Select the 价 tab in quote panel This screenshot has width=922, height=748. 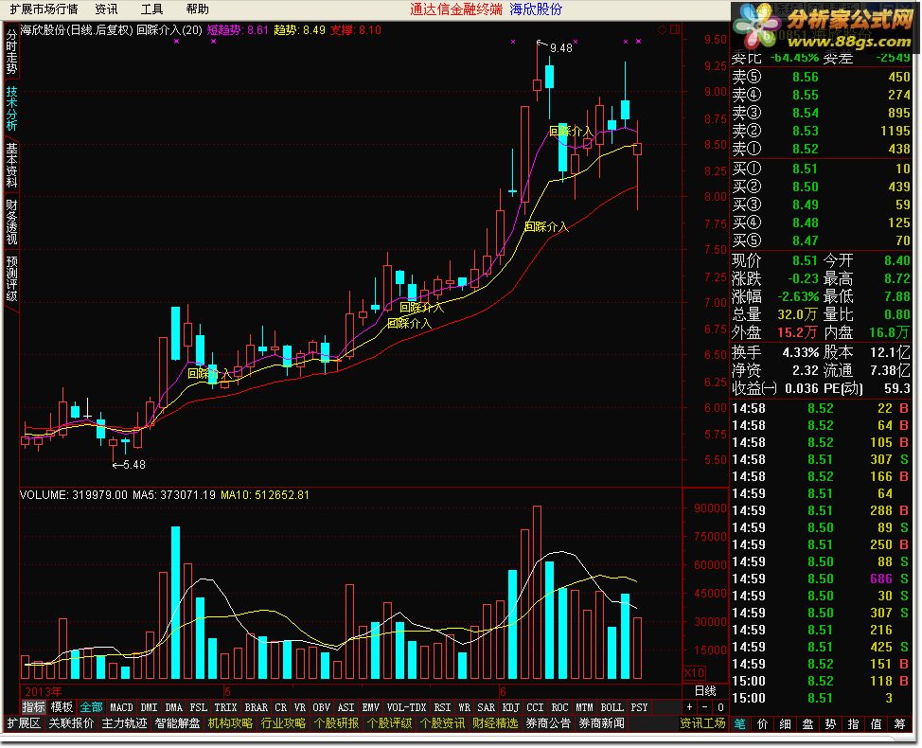tap(763, 724)
